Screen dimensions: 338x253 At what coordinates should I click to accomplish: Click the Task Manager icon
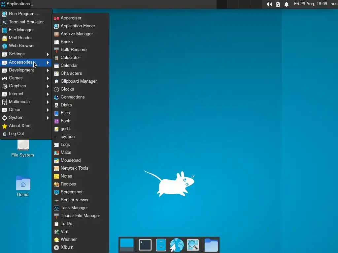(56, 208)
